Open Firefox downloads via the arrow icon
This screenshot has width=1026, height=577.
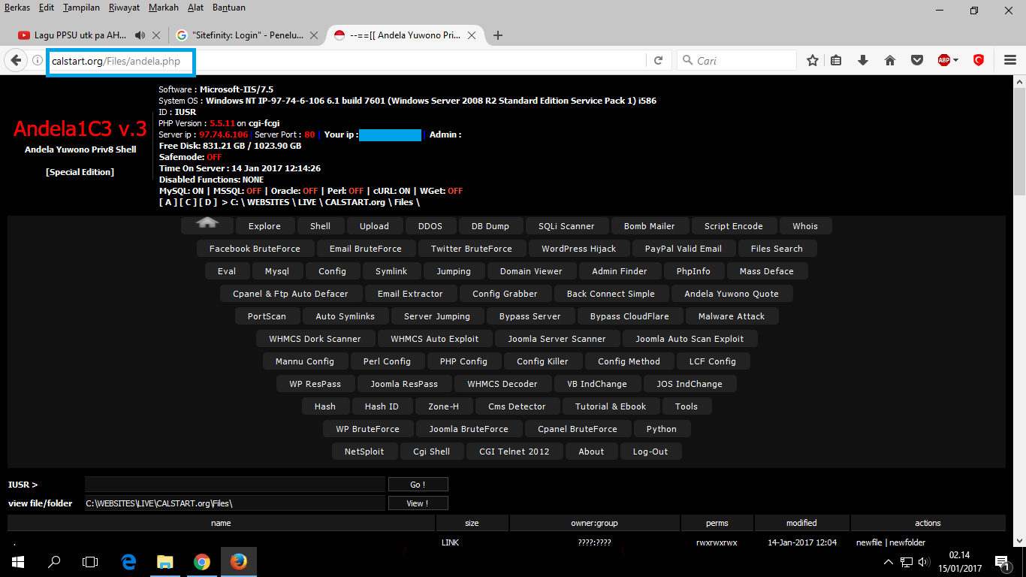(862, 59)
